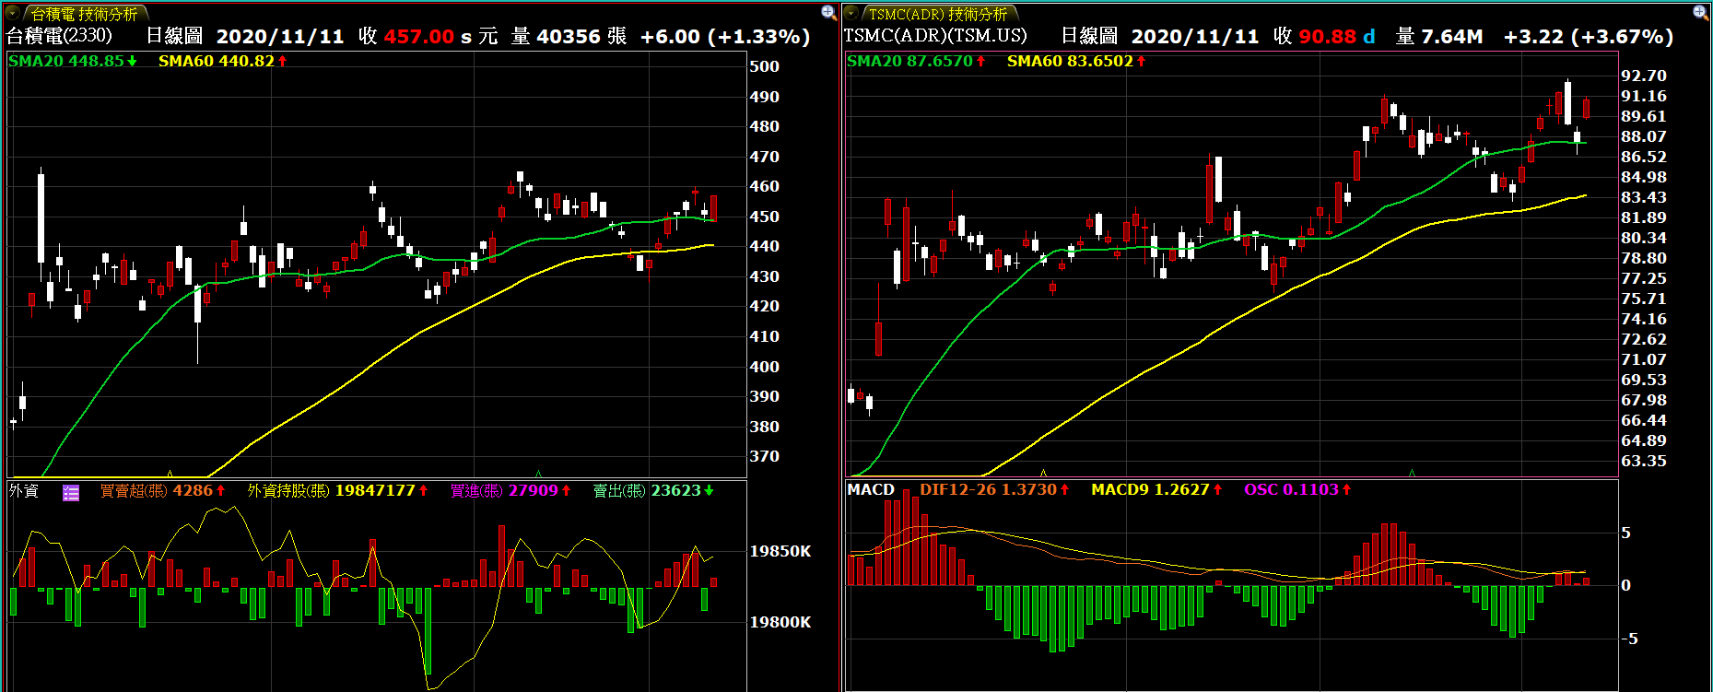
Task: Click the 19800K axis label
Action: pyautogui.click(x=780, y=622)
